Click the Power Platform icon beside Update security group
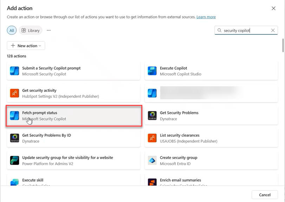 [x=14, y=161]
